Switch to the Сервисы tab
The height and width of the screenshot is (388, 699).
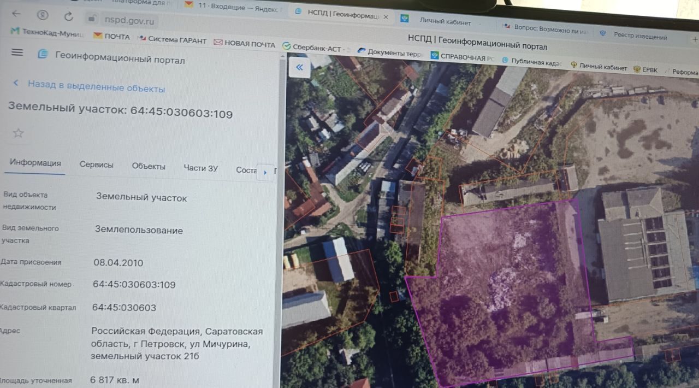(97, 164)
